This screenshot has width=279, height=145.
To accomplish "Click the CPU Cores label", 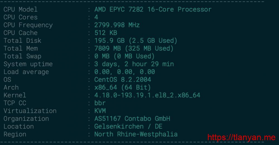I will click(x=20, y=17).
